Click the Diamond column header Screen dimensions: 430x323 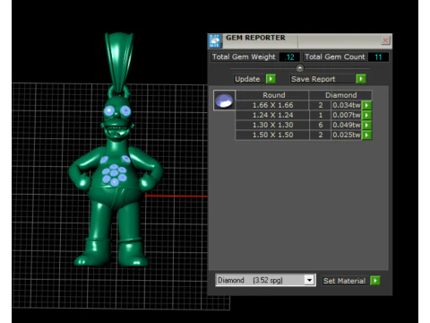[340, 95]
